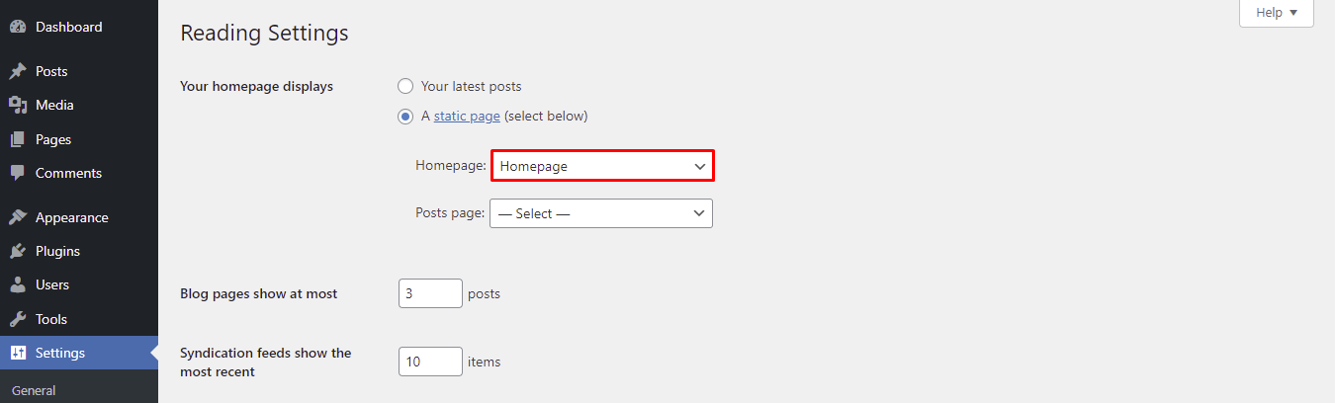The height and width of the screenshot is (403, 1335).
Task: Click the Appearance paintbrush icon
Action: (x=18, y=217)
